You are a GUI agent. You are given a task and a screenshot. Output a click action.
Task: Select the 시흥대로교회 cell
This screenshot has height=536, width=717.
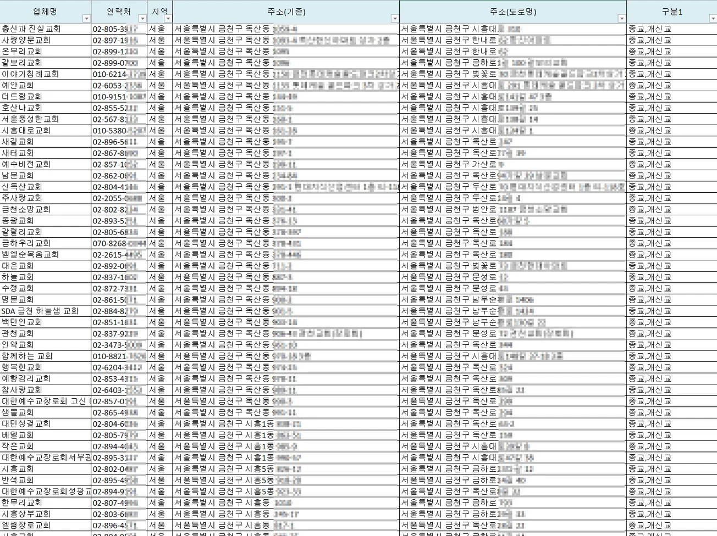(46, 130)
